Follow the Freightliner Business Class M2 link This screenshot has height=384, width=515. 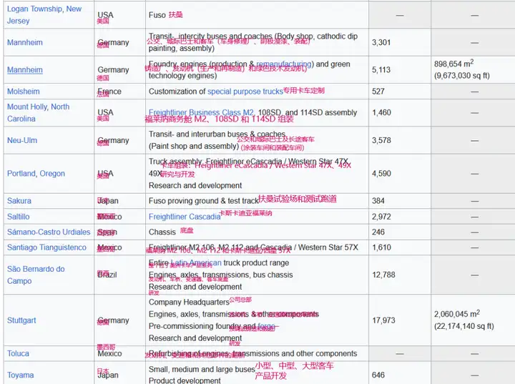tap(201, 112)
